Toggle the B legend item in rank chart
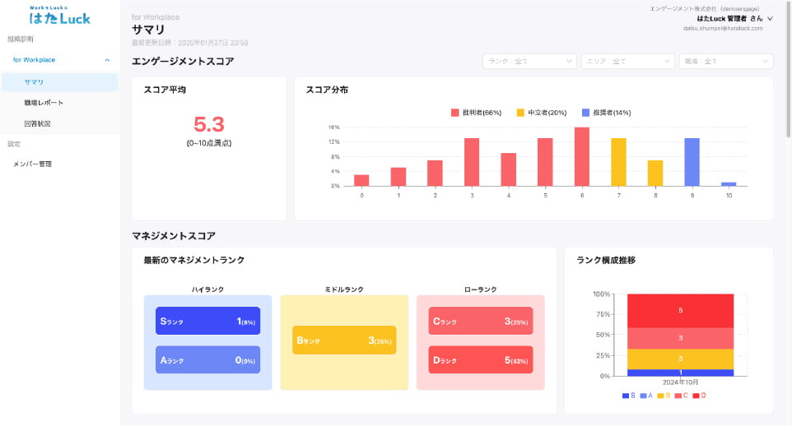Screen dimensions: 792x426 [x=664, y=396]
